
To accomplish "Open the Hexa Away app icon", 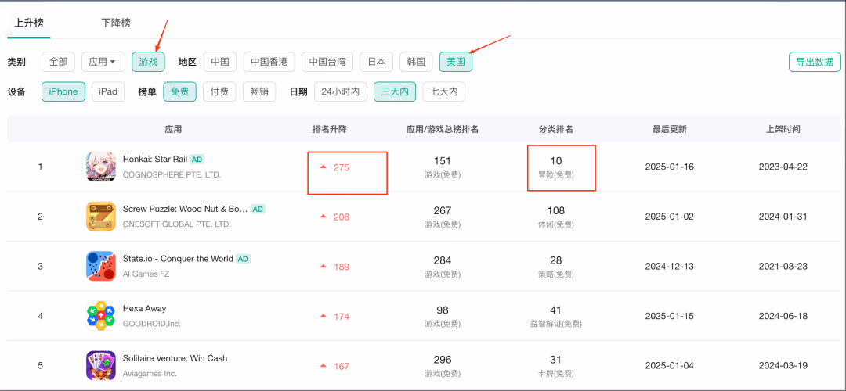I will [x=101, y=316].
